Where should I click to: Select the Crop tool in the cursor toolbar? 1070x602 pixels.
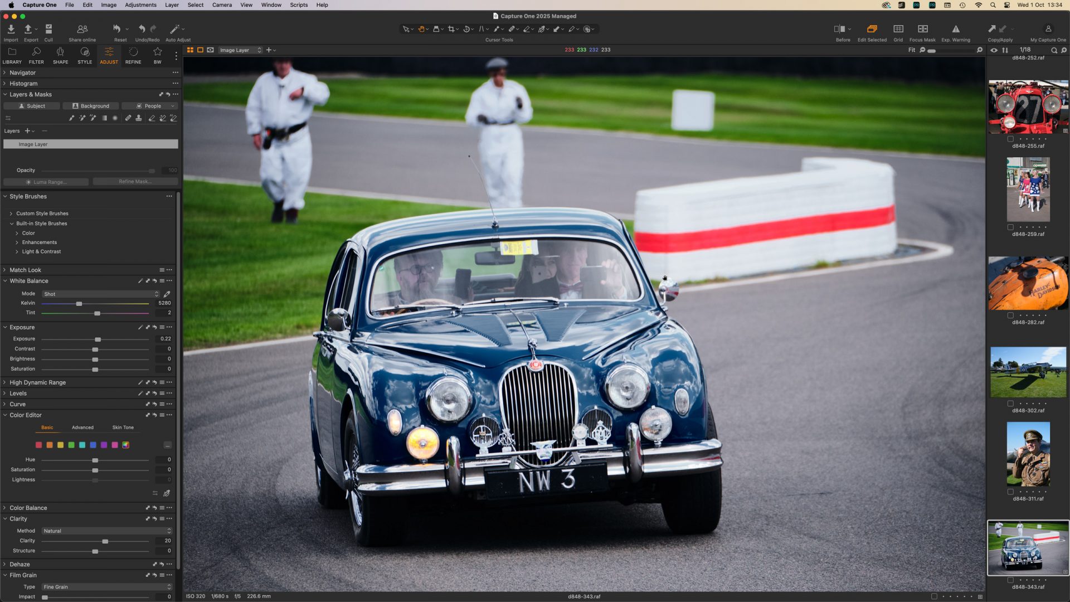451,28
